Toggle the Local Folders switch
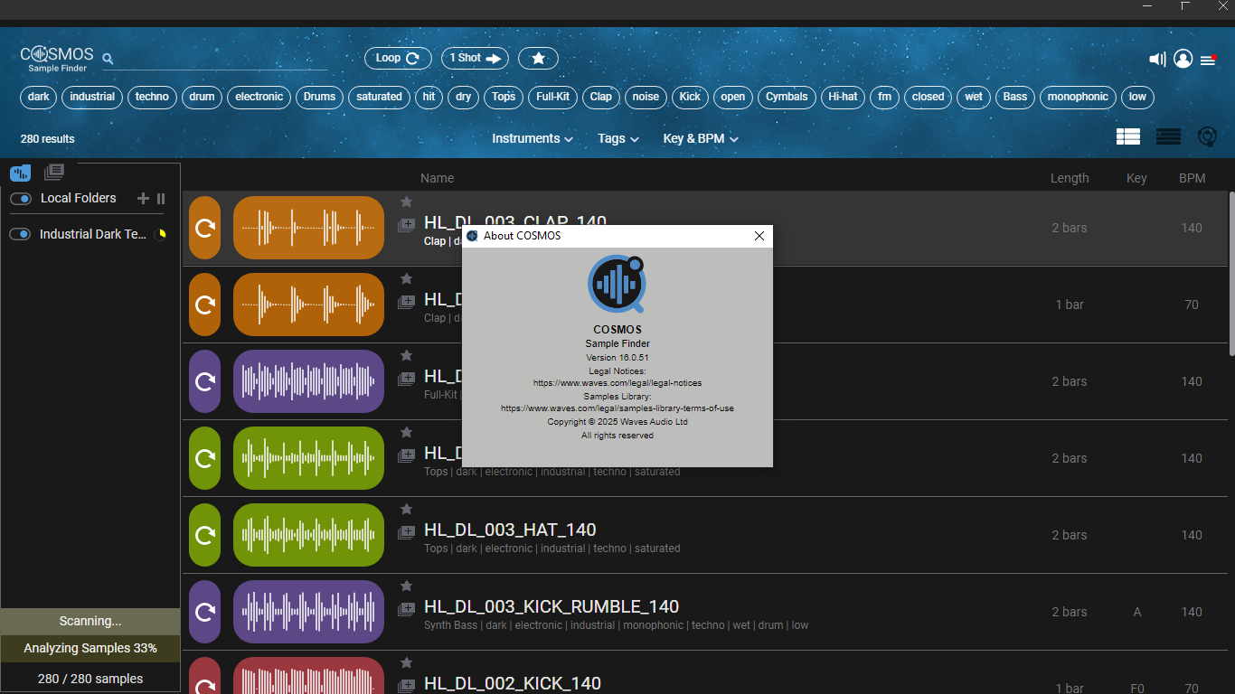The width and height of the screenshot is (1235, 694). (x=21, y=199)
